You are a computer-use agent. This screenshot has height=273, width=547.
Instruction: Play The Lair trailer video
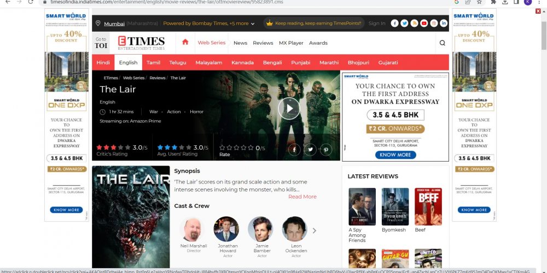pos(289,108)
